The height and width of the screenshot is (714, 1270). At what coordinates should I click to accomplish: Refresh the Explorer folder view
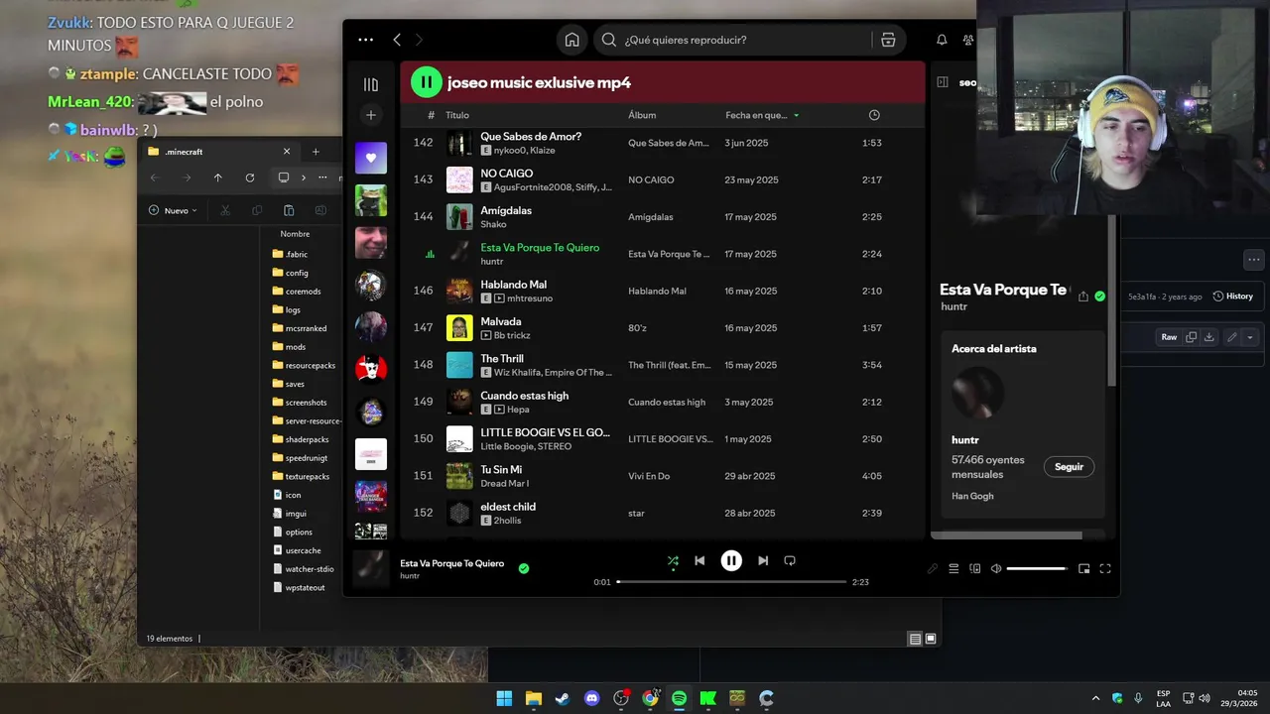pos(249,178)
